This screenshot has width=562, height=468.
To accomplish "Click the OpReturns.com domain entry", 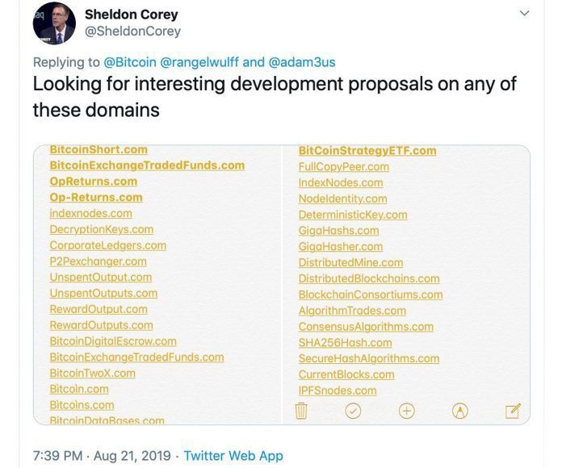I will click(x=93, y=182).
